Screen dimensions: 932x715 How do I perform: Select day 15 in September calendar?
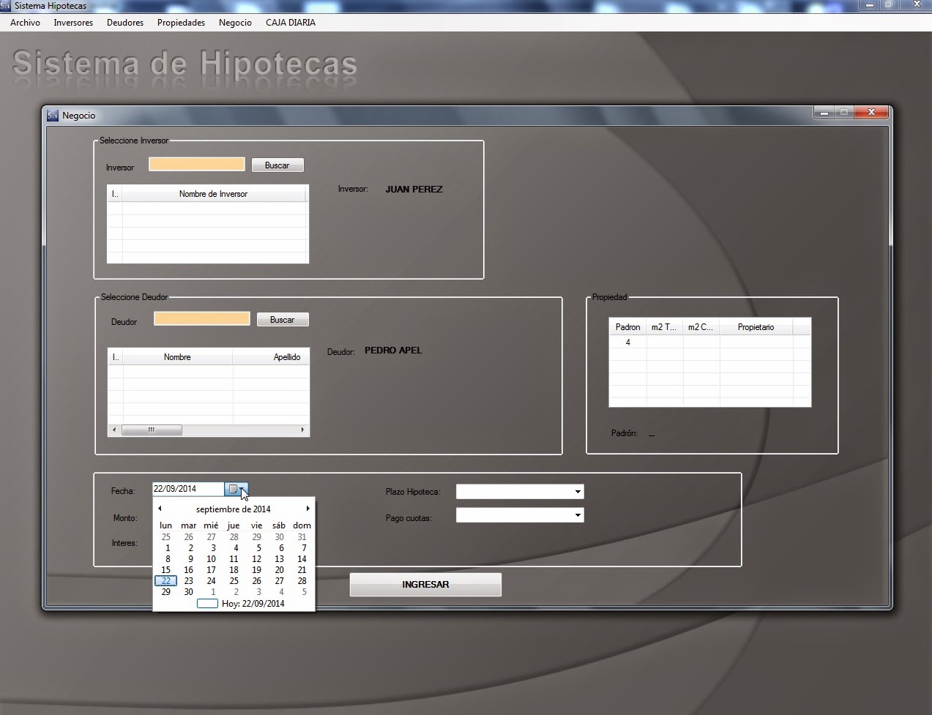[x=166, y=570]
